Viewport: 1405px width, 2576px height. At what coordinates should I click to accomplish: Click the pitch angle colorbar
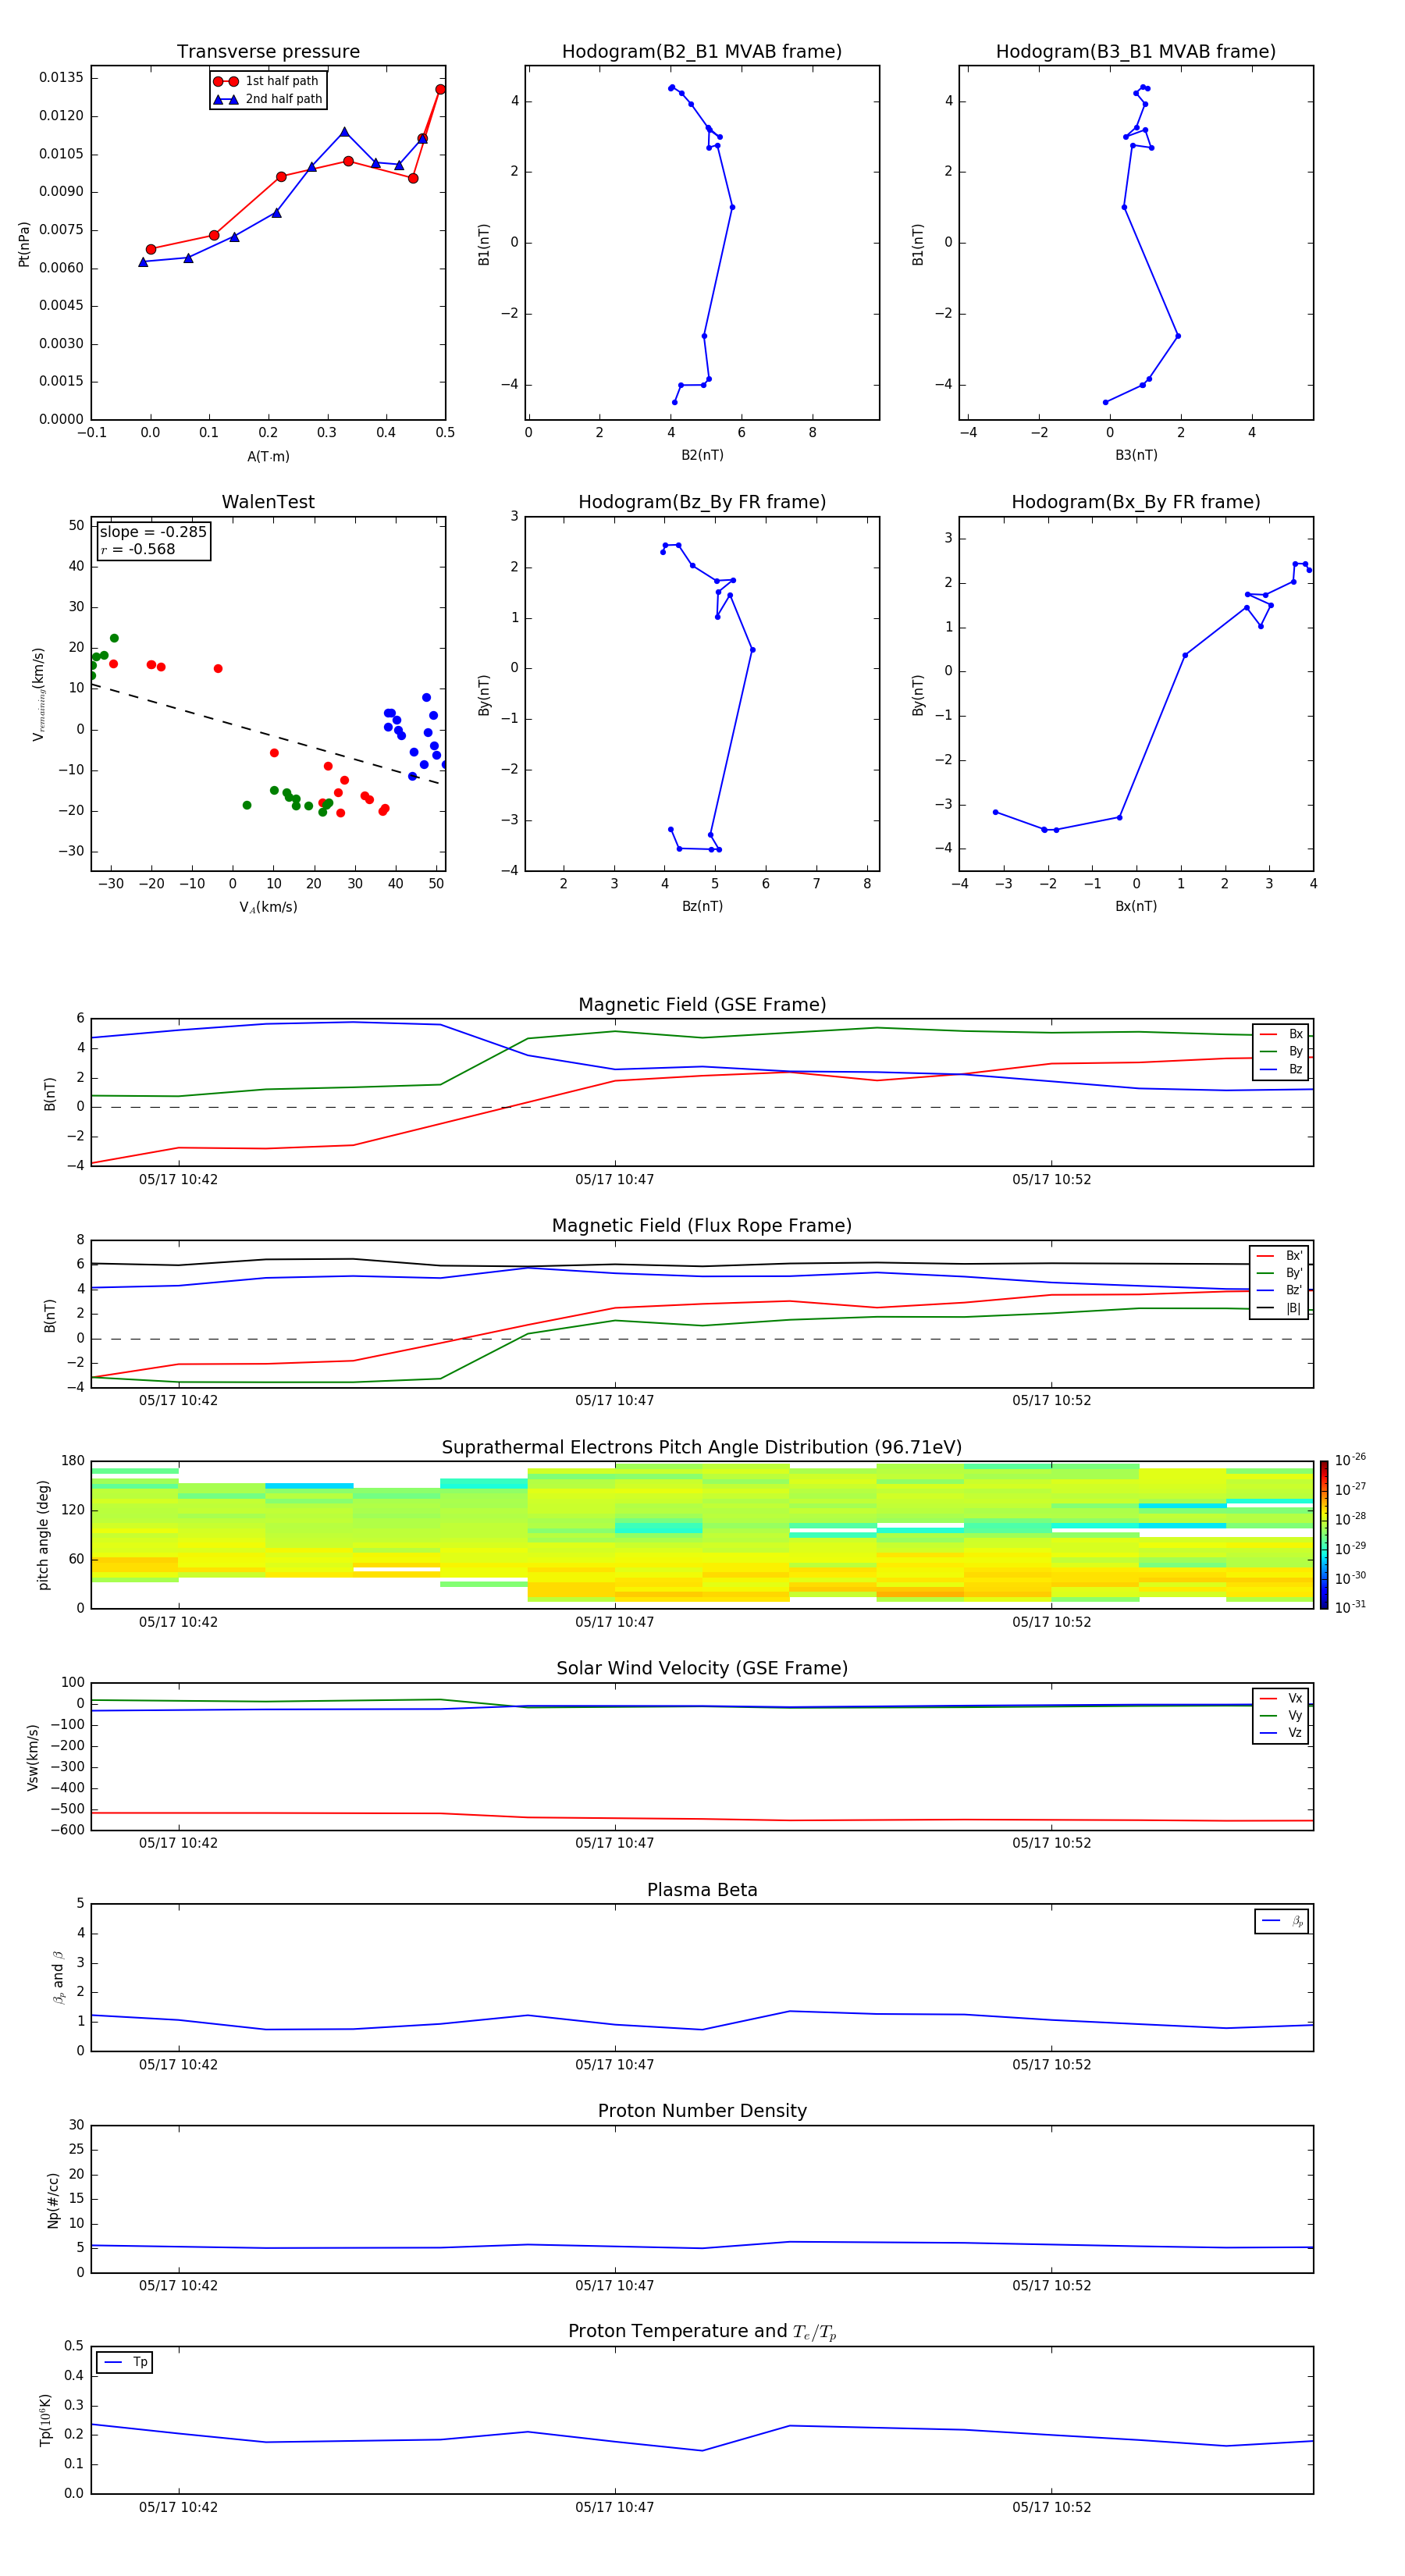(1324, 1535)
